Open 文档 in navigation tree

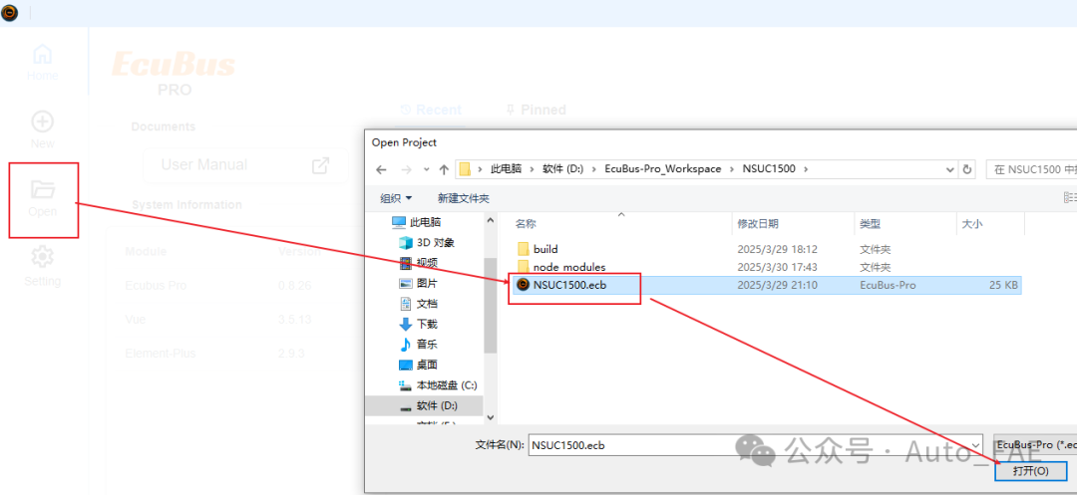click(418, 304)
